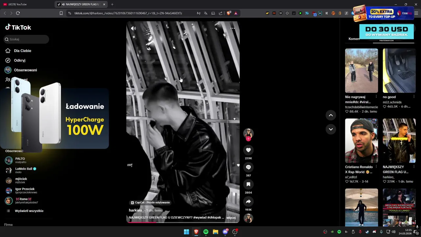Focus the 'Szukaj' search field
Screen dimensions: 421x237
point(26,39)
